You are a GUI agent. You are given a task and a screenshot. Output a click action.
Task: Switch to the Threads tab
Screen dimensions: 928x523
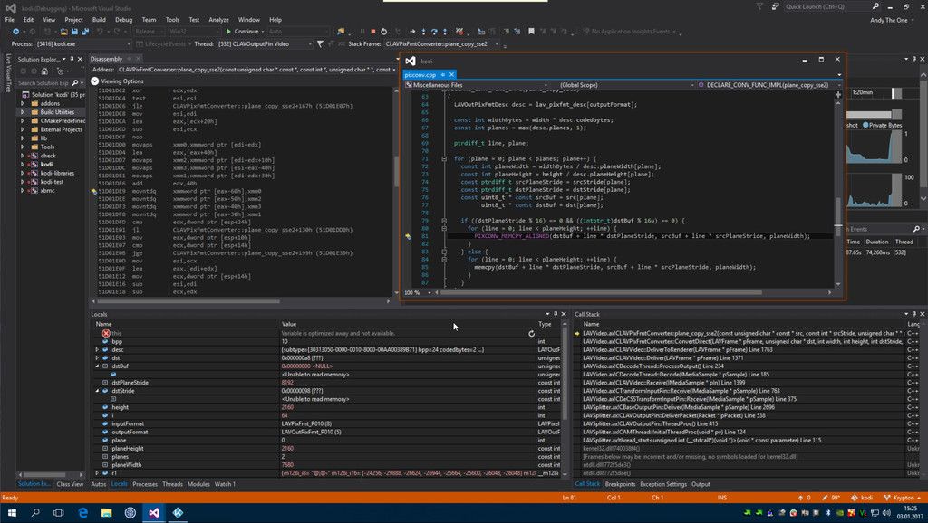(172, 484)
